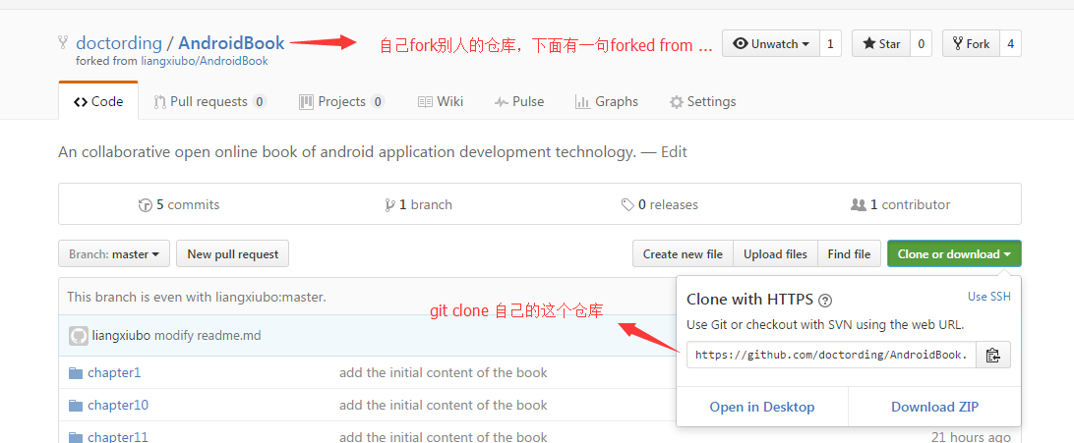The image size is (1074, 443).
Task: Click the fork icon beside doctording
Action: pos(63,43)
